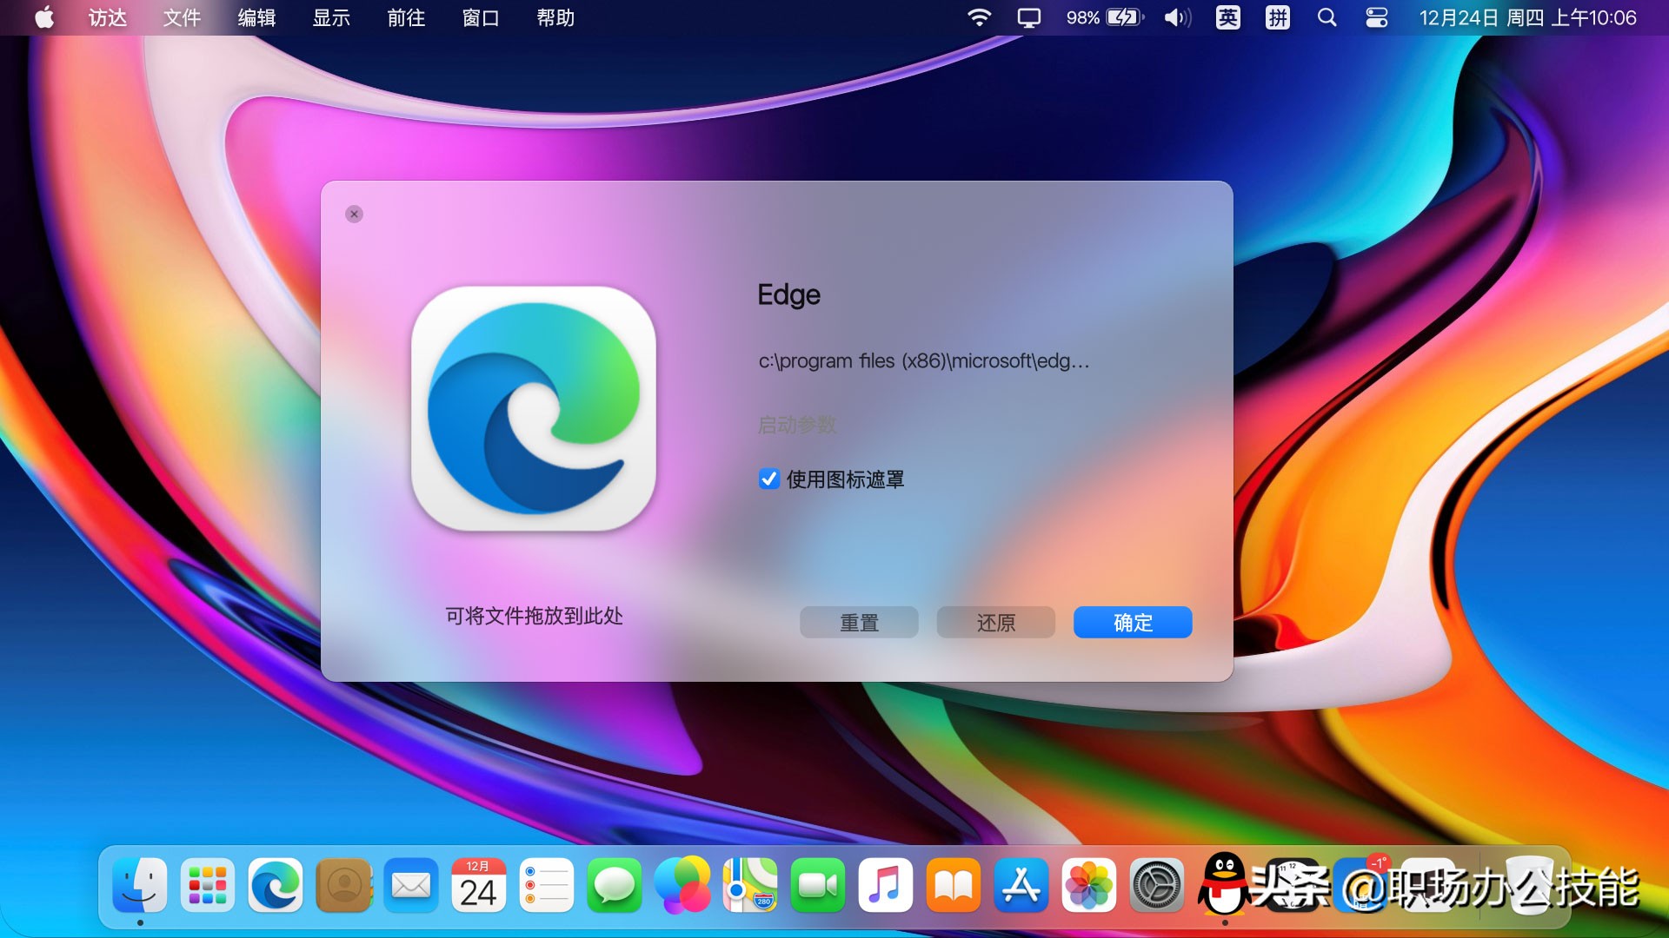Open the 文件 menu

[180, 17]
